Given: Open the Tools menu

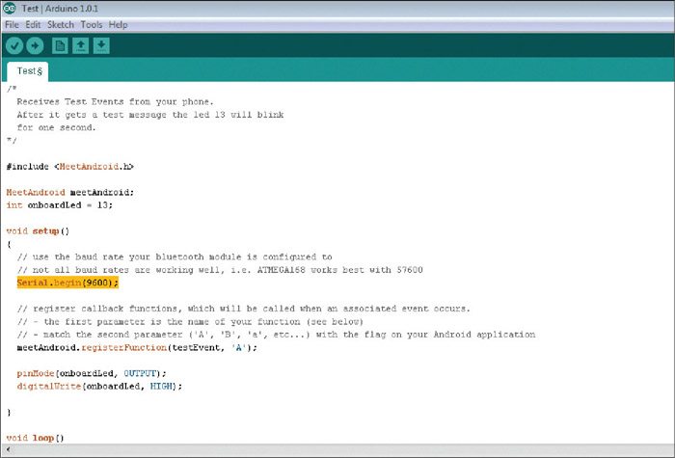Looking at the screenshot, I should pos(92,24).
